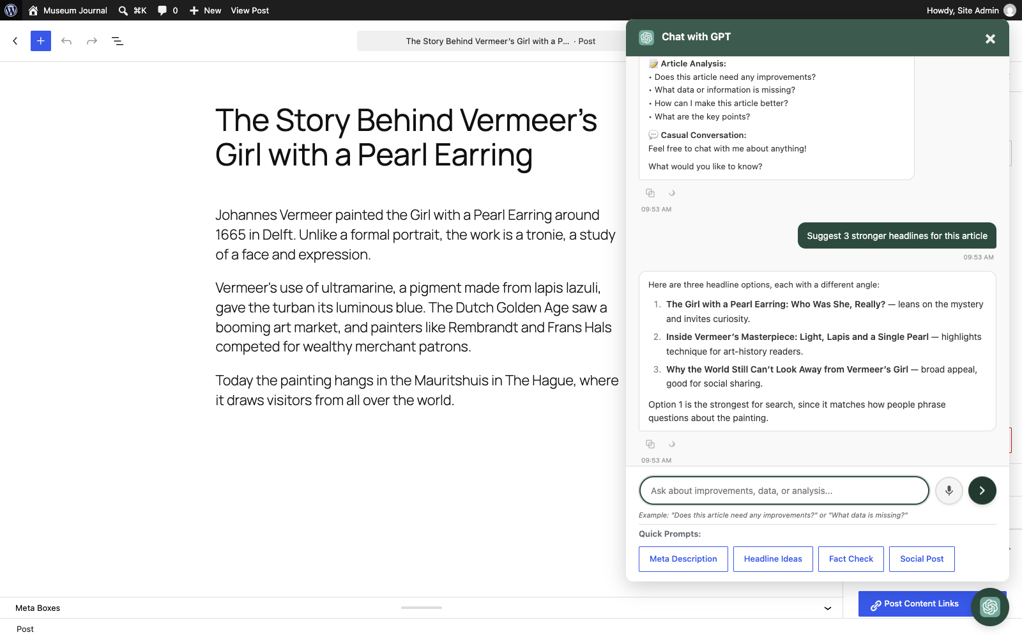Viewport: 1022px width, 639px height.
Task: Go to the Museum Journal site home
Action: pyautogui.click(x=68, y=10)
